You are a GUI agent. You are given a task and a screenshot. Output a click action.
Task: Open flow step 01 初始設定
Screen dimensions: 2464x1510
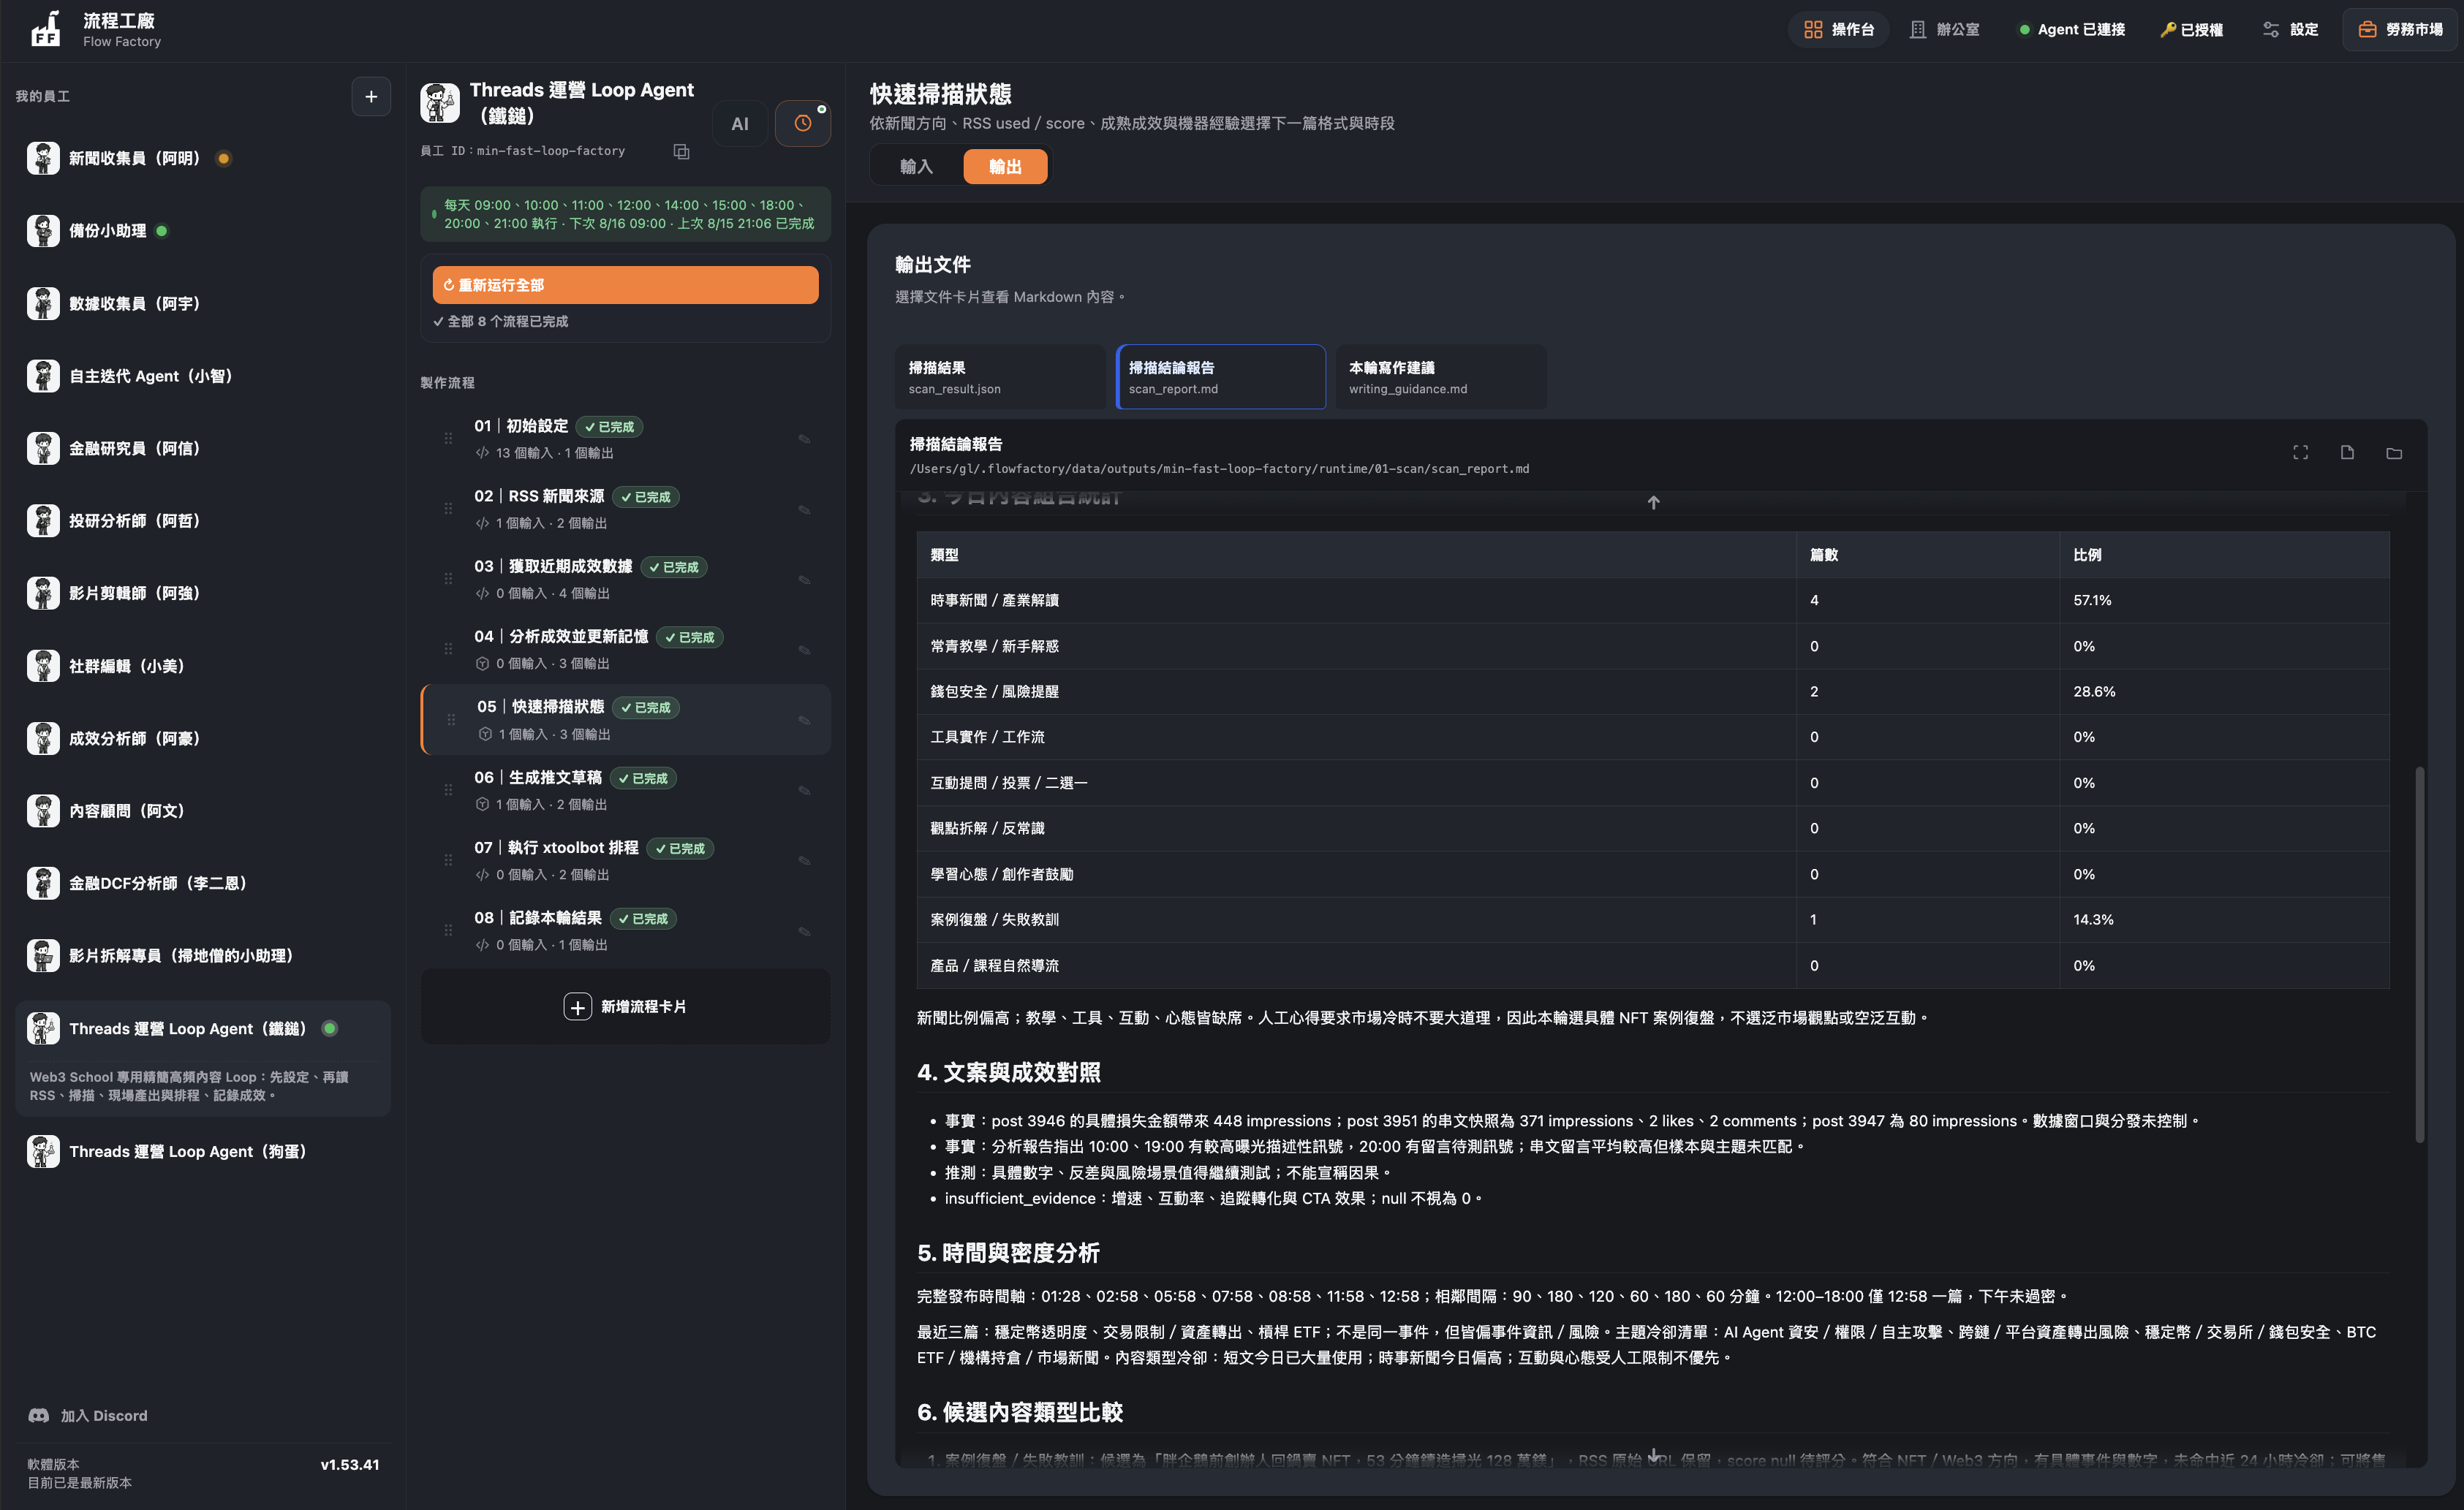point(625,439)
